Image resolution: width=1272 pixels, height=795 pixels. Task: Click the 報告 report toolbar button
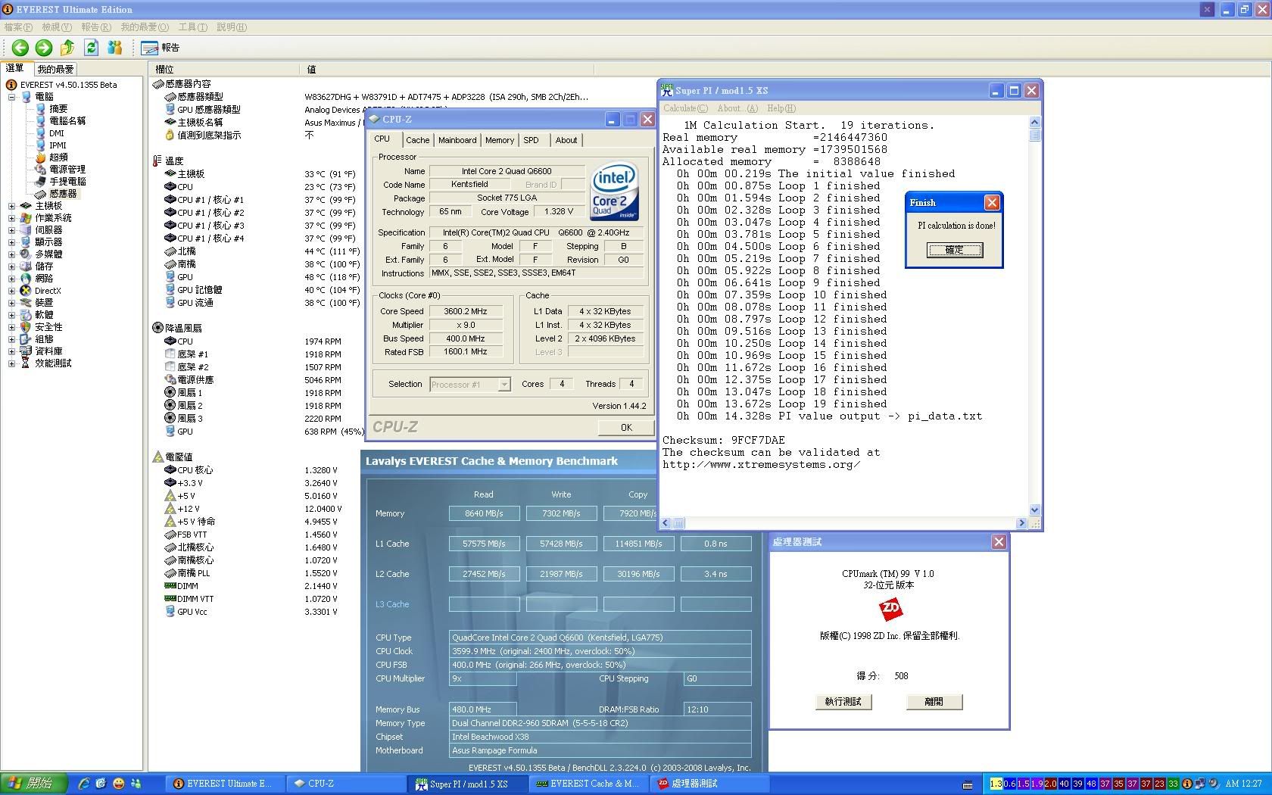[x=161, y=48]
